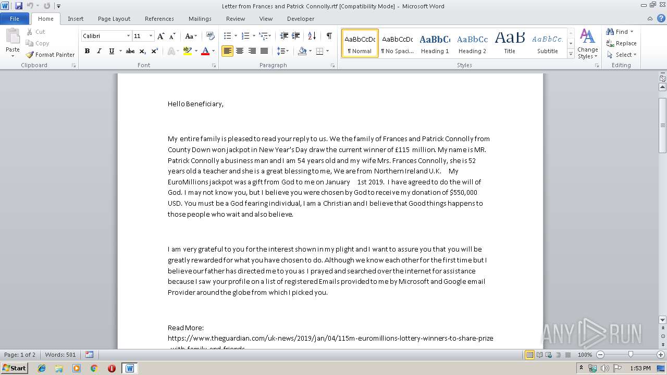Apply the Title style

[510, 43]
